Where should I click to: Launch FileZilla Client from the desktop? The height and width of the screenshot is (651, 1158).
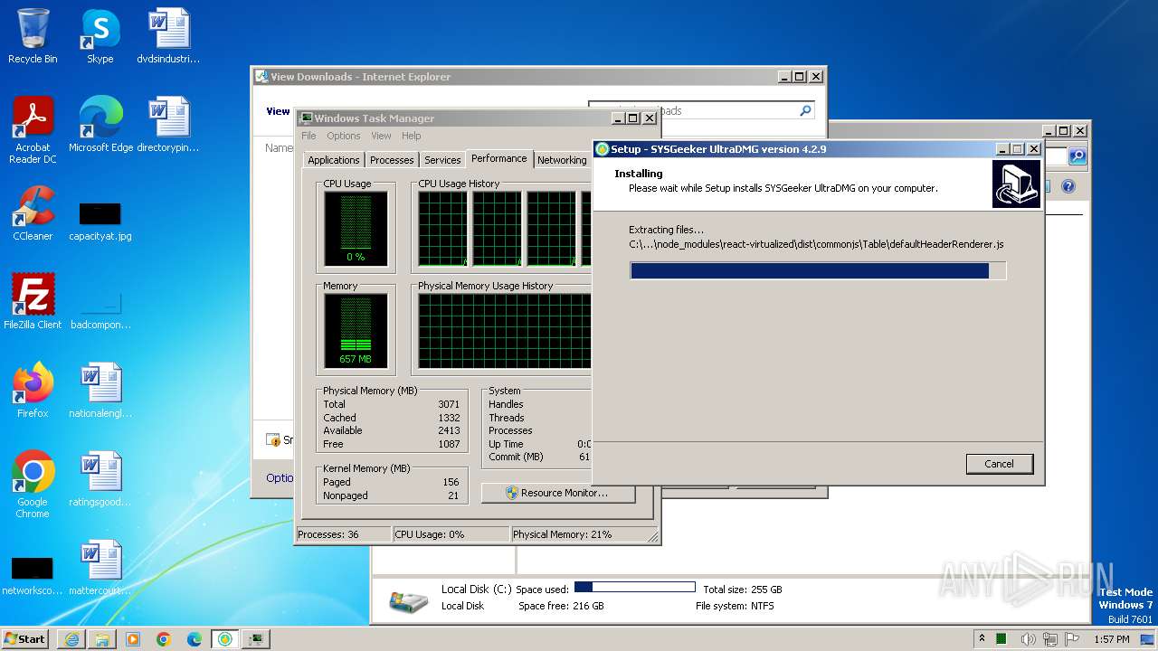pos(33,302)
